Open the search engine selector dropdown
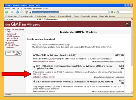The width and height of the screenshot is (136, 100). 118,12
